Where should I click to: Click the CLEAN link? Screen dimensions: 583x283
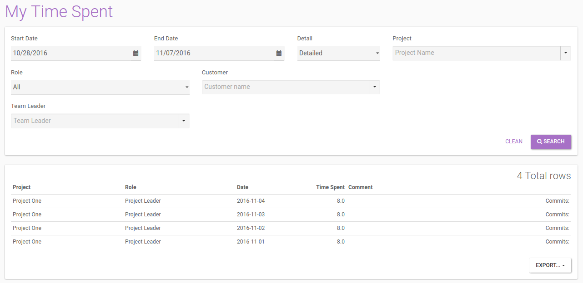[514, 141]
